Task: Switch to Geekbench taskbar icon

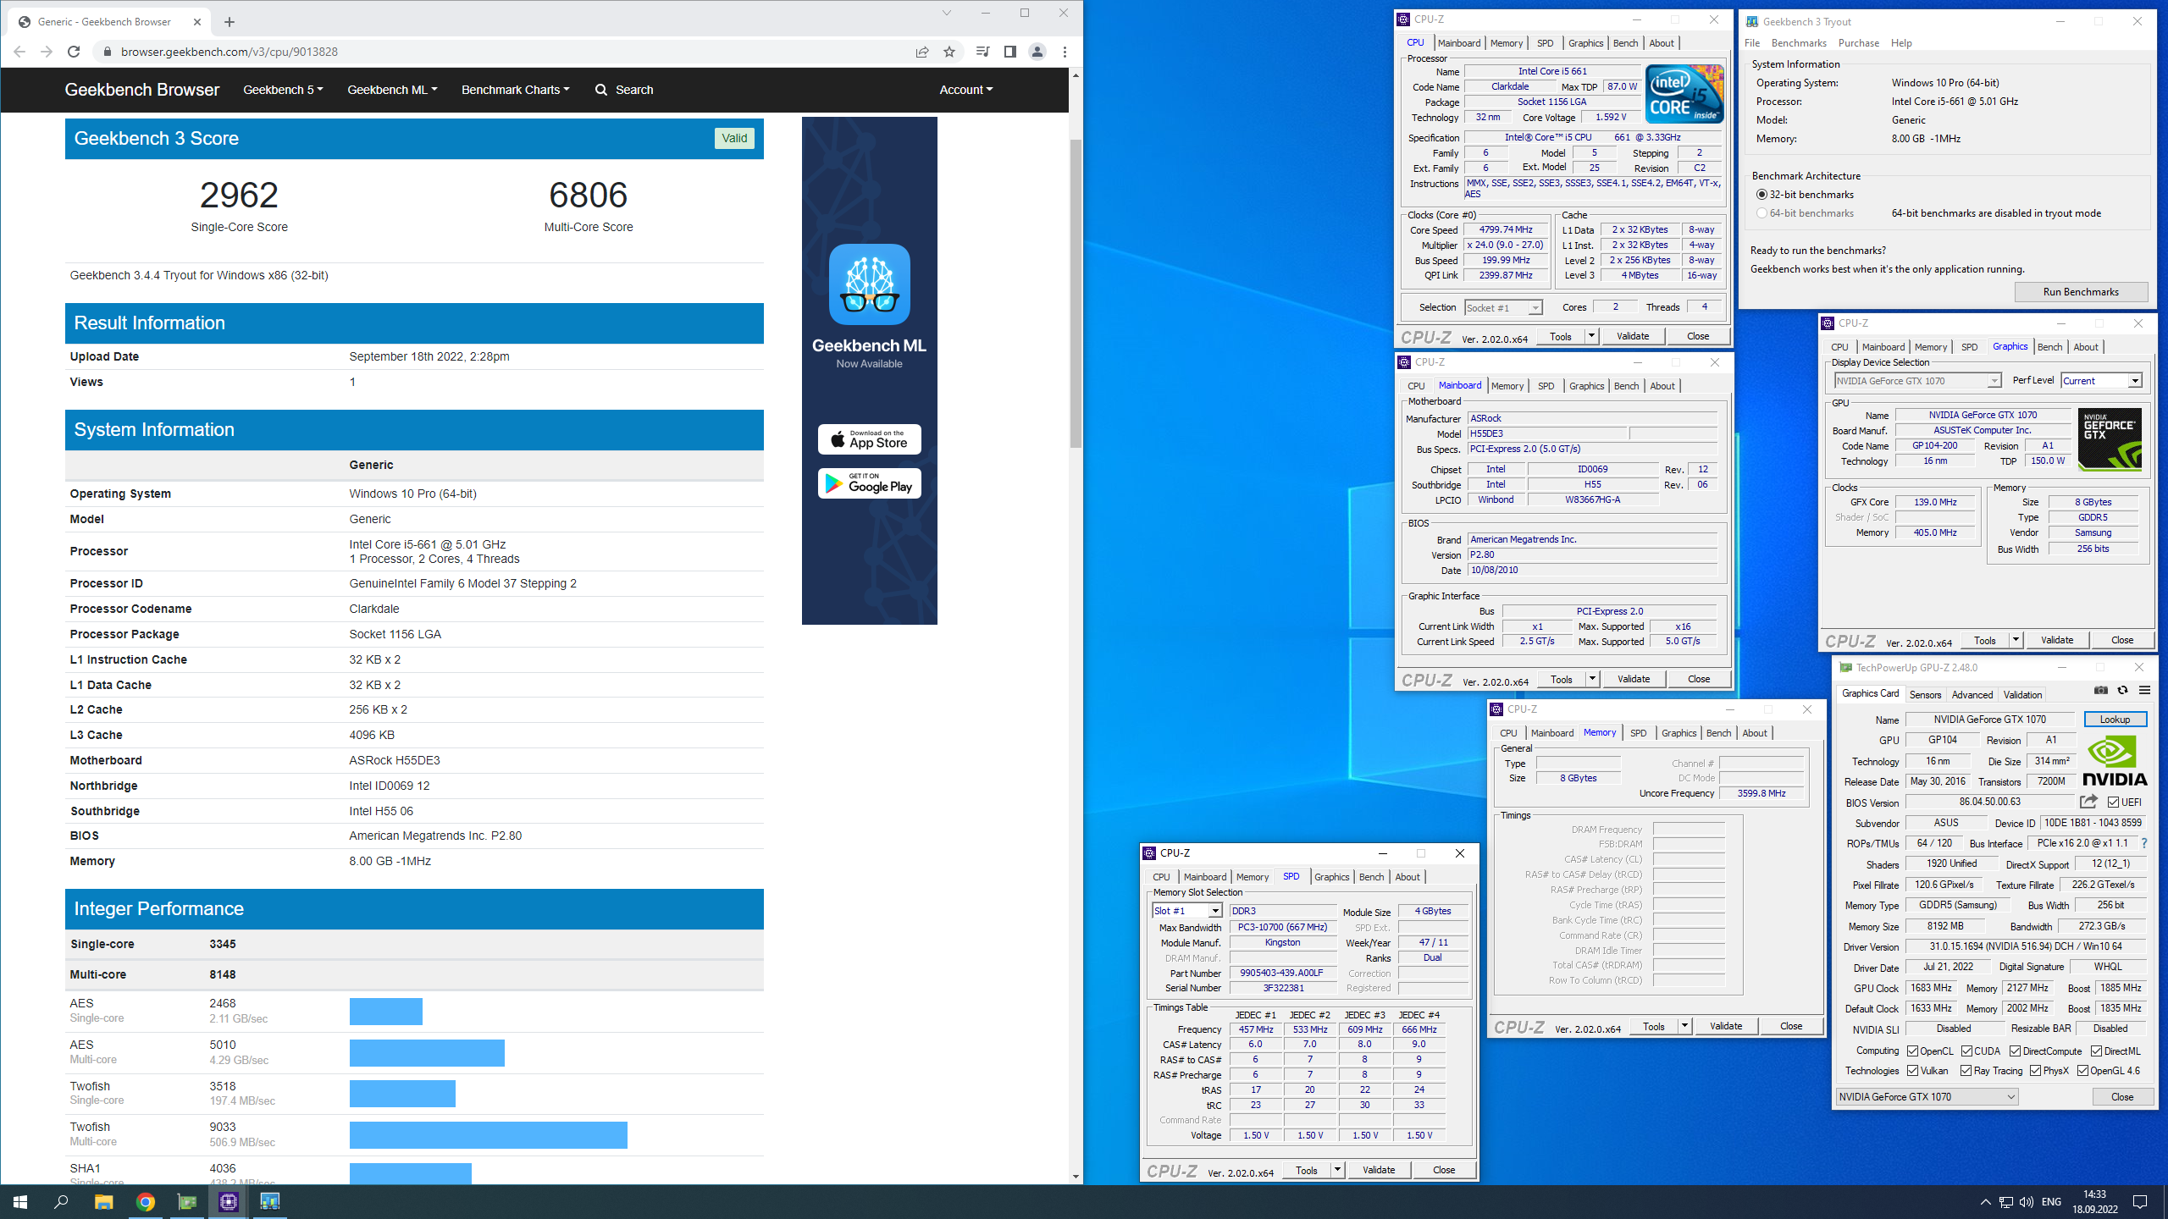Action: [270, 1202]
